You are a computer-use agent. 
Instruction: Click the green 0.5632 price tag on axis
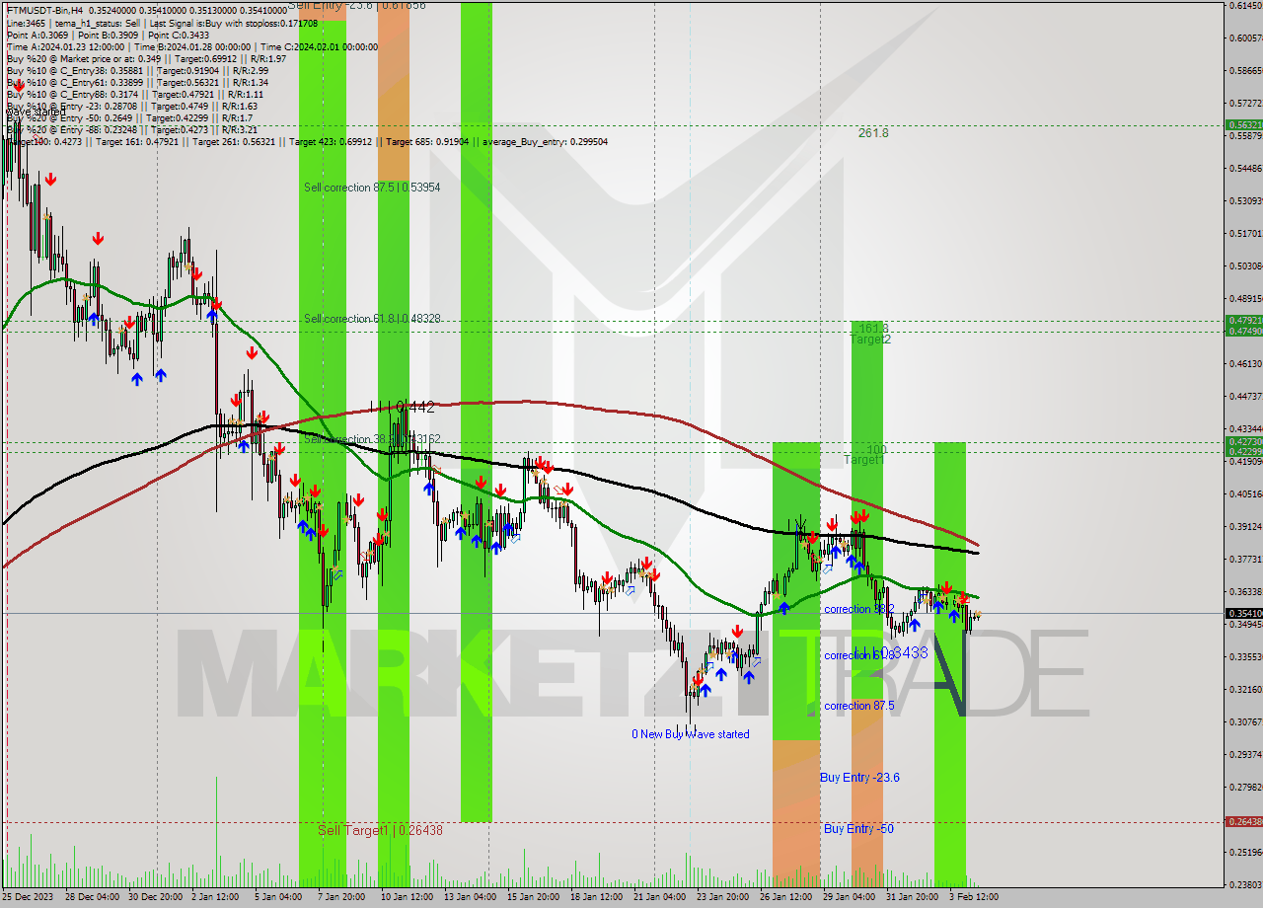1243,125
